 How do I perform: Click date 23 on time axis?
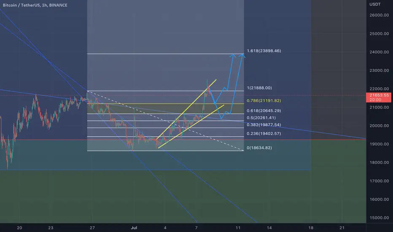pyautogui.click(x=51, y=228)
